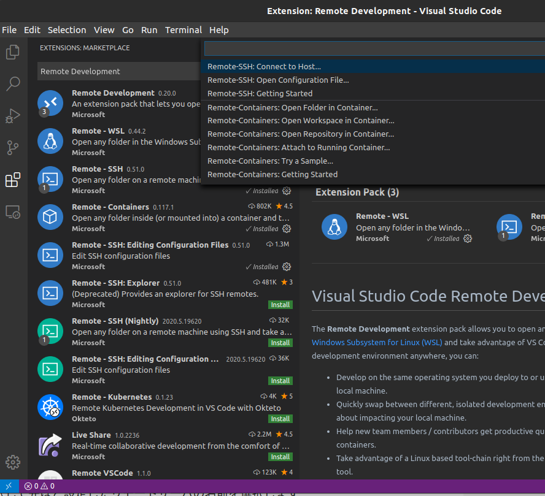Install Remote - SSH: Explorer extension
Viewport: 545px width, 496px height.
[x=280, y=305]
